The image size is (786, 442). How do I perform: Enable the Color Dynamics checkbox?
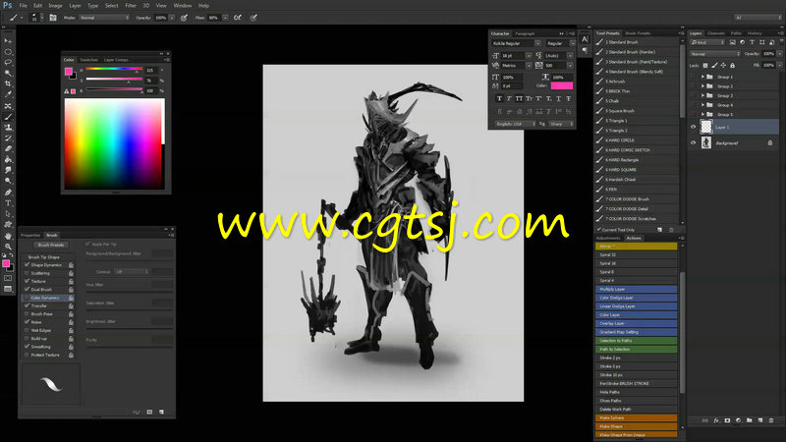tap(28, 298)
